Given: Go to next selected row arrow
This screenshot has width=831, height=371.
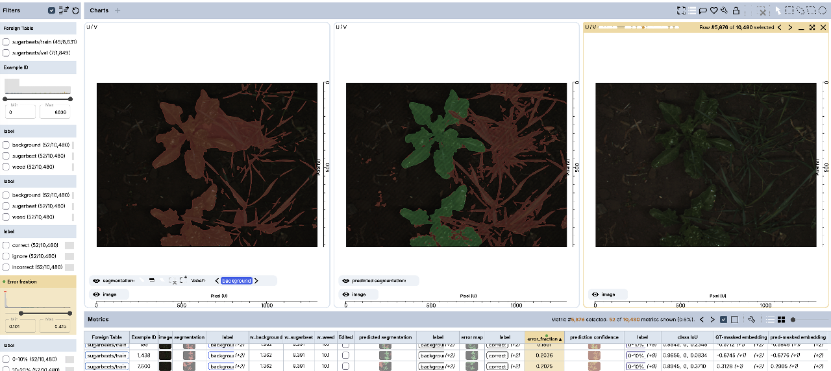Looking at the screenshot, I should [790, 27].
